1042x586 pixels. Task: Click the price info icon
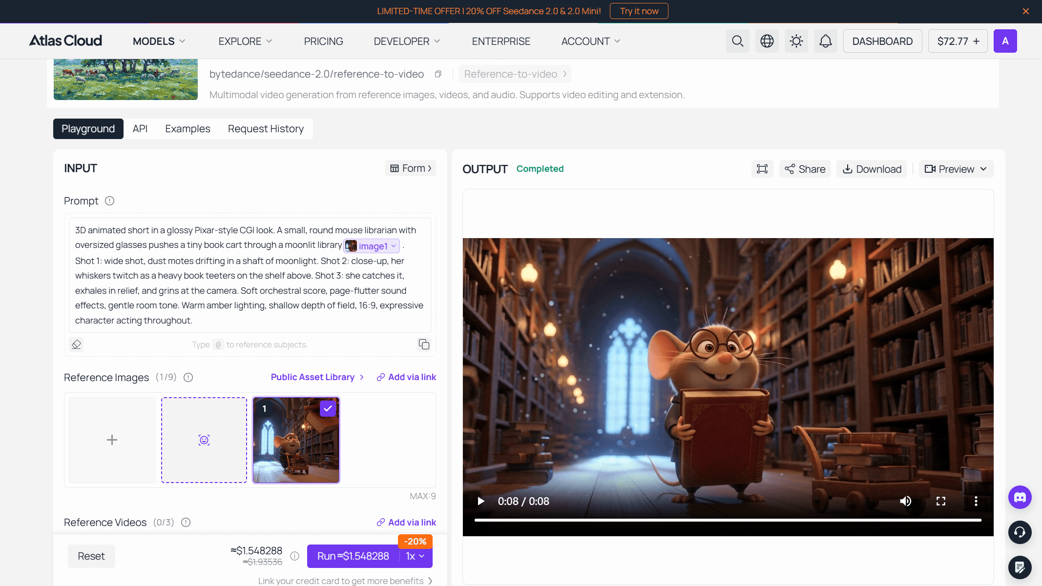[x=295, y=556]
